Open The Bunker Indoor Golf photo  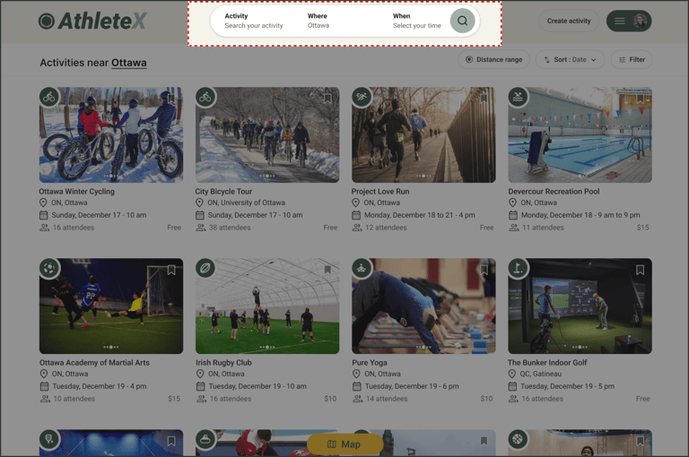click(580, 306)
